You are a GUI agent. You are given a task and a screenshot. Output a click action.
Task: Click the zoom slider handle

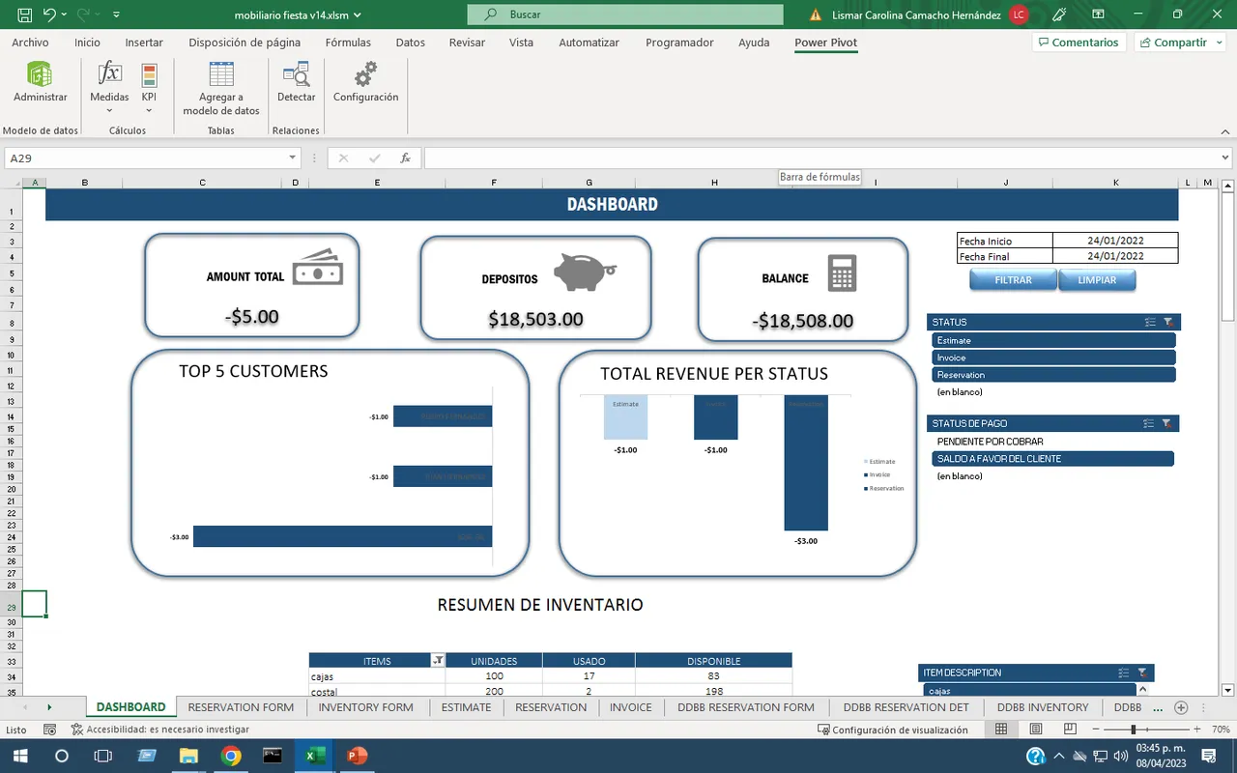point(1134,730)
